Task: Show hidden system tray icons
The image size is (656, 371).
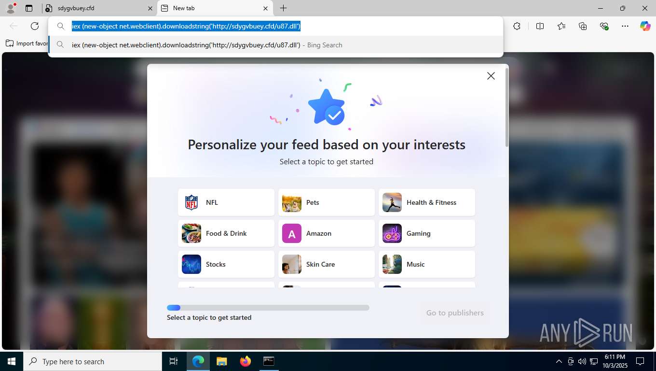Action: pyautogui.click(x=559, y=361)
